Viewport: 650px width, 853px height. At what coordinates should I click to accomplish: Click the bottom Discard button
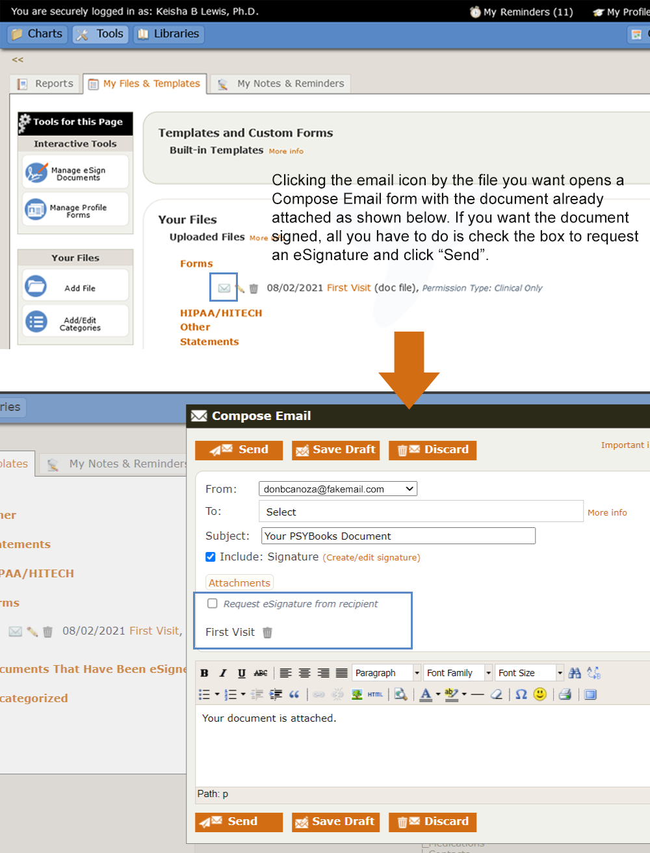(x=432, y=822)
